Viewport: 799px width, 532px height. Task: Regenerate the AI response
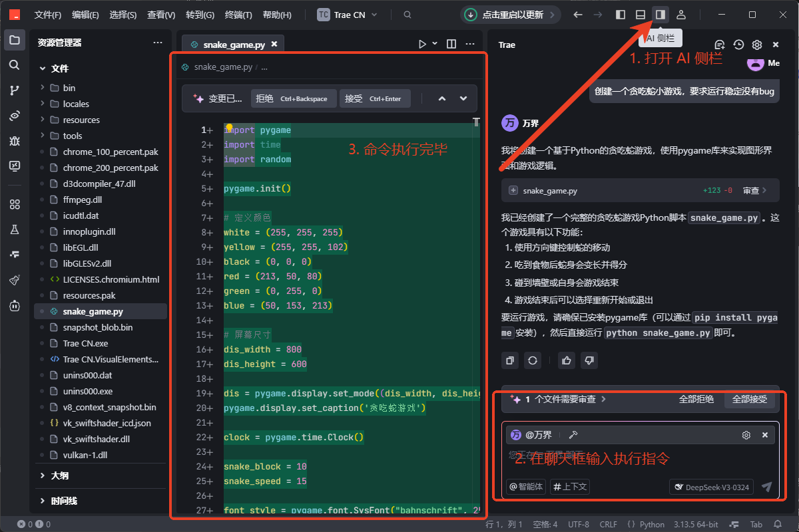click(x=532, y=360)
